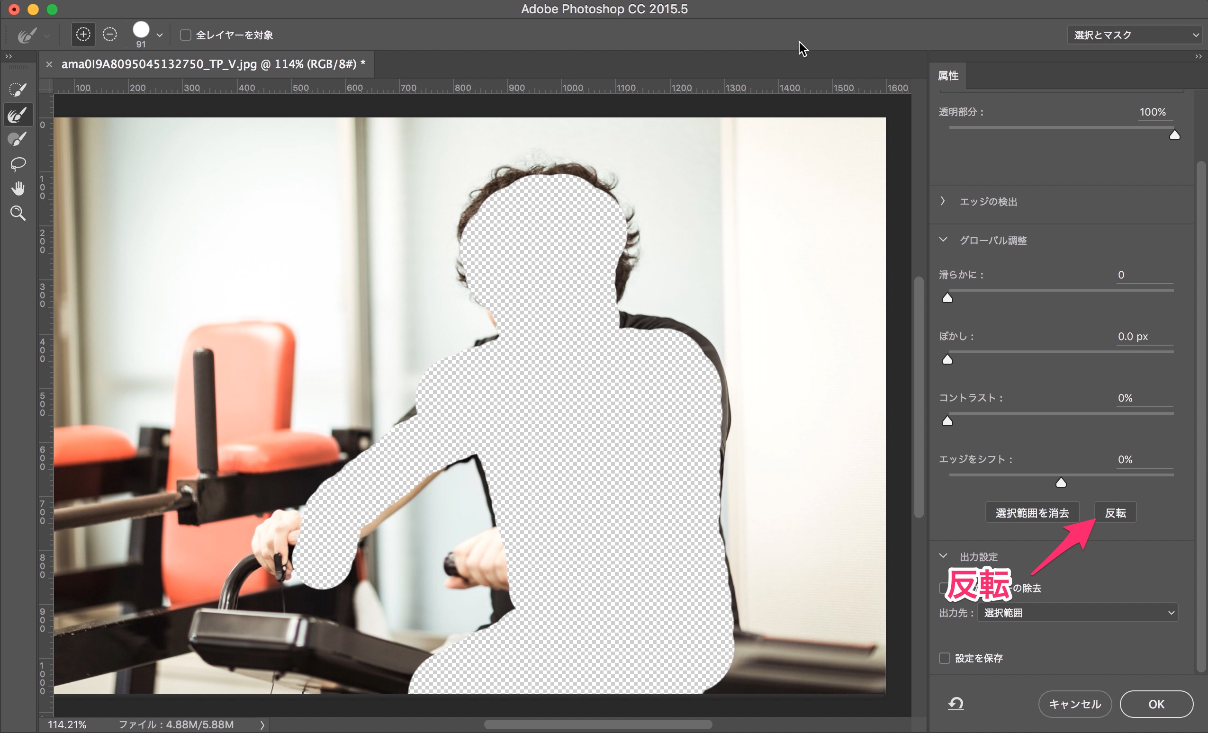This screenshot has width=1208, height=733.
Task: Click the canvas vertical scrollbar
Action: click(x=919, y=397)
